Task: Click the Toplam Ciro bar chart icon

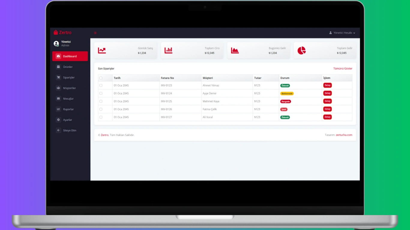Action: (x=168, y=51)
